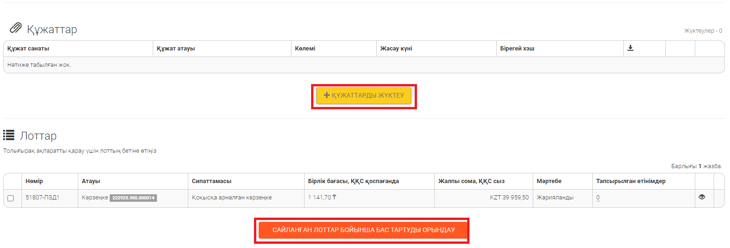Click the Нөмір column header in lots table
The height and width of the screenshot is (248, 730).
34,181
